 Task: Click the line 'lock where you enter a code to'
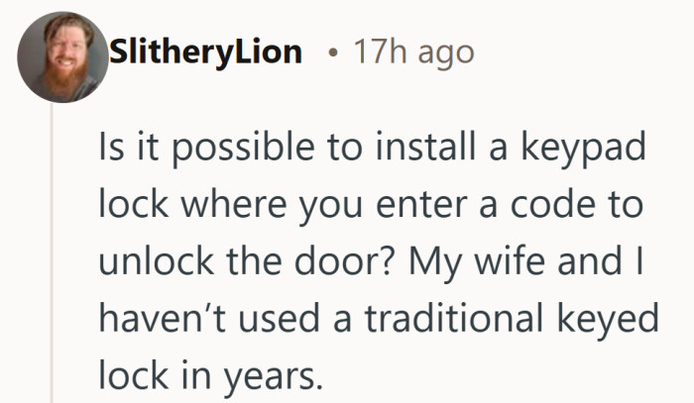click(371, 205)
